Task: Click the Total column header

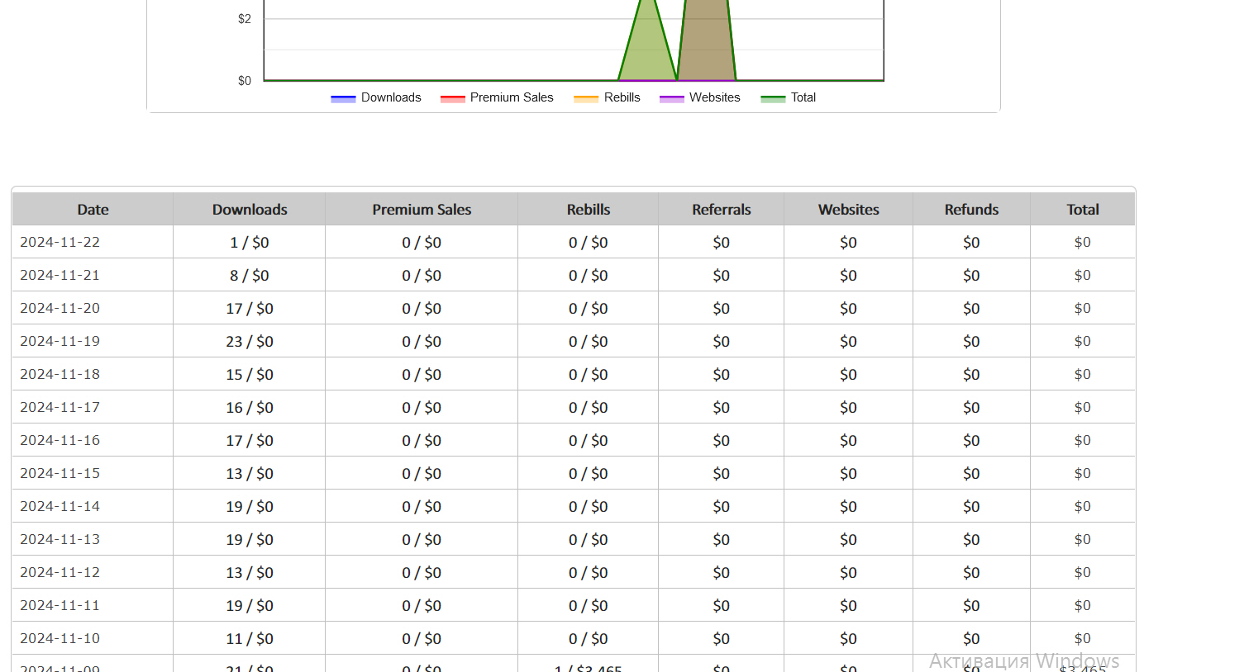Action: pyautogui.click(x=1083, y=210)
